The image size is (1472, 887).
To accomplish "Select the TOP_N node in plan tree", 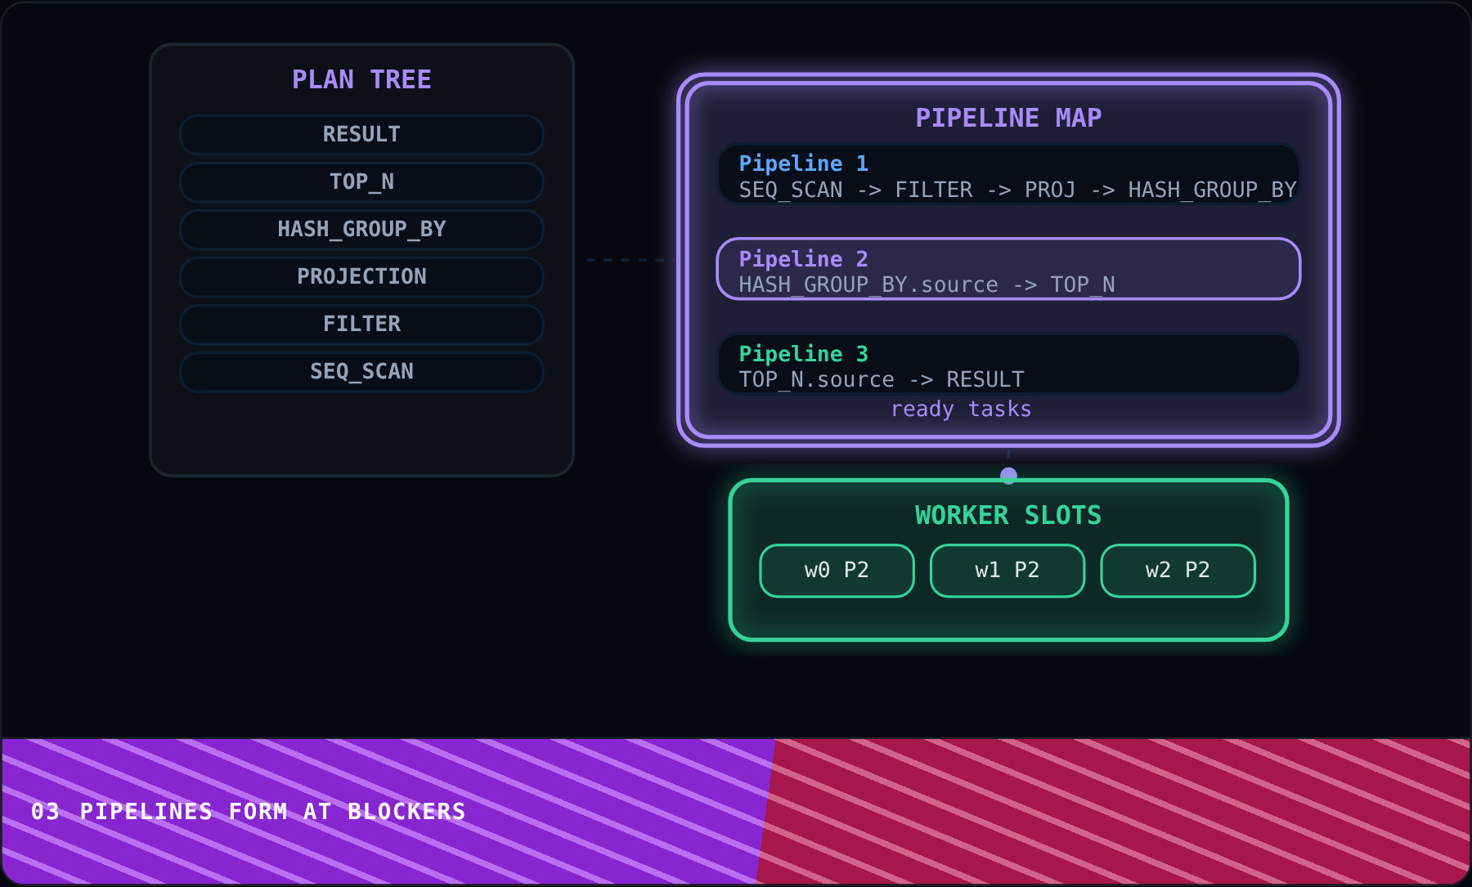I will coord(361,181).
